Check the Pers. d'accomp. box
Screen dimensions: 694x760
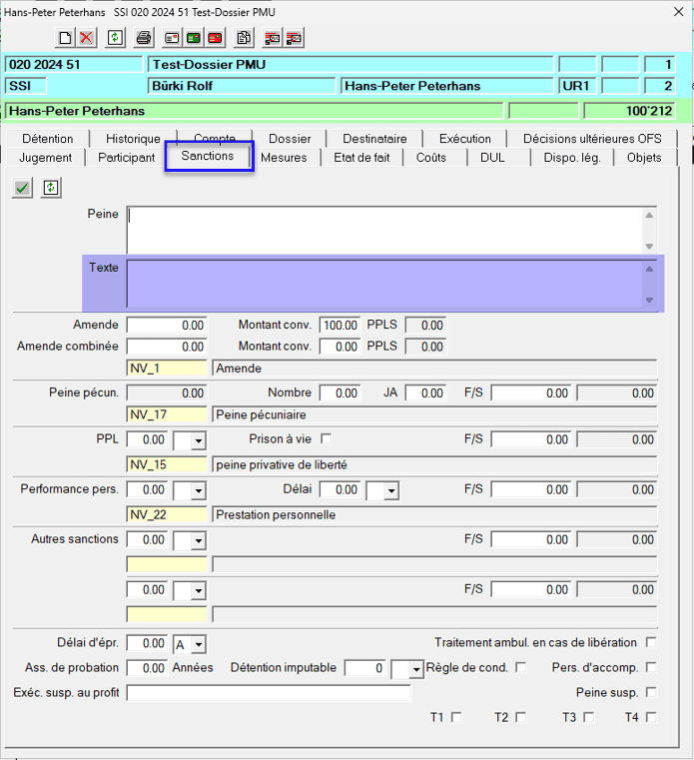coord(651,667)
